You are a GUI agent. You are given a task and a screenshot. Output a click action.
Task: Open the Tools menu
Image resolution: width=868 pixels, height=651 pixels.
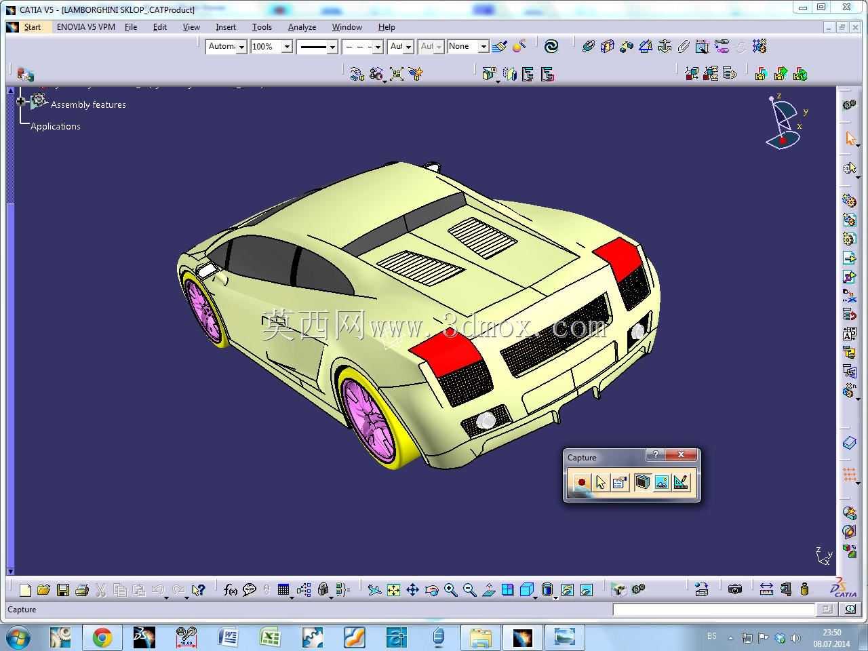tap(262, 27)
